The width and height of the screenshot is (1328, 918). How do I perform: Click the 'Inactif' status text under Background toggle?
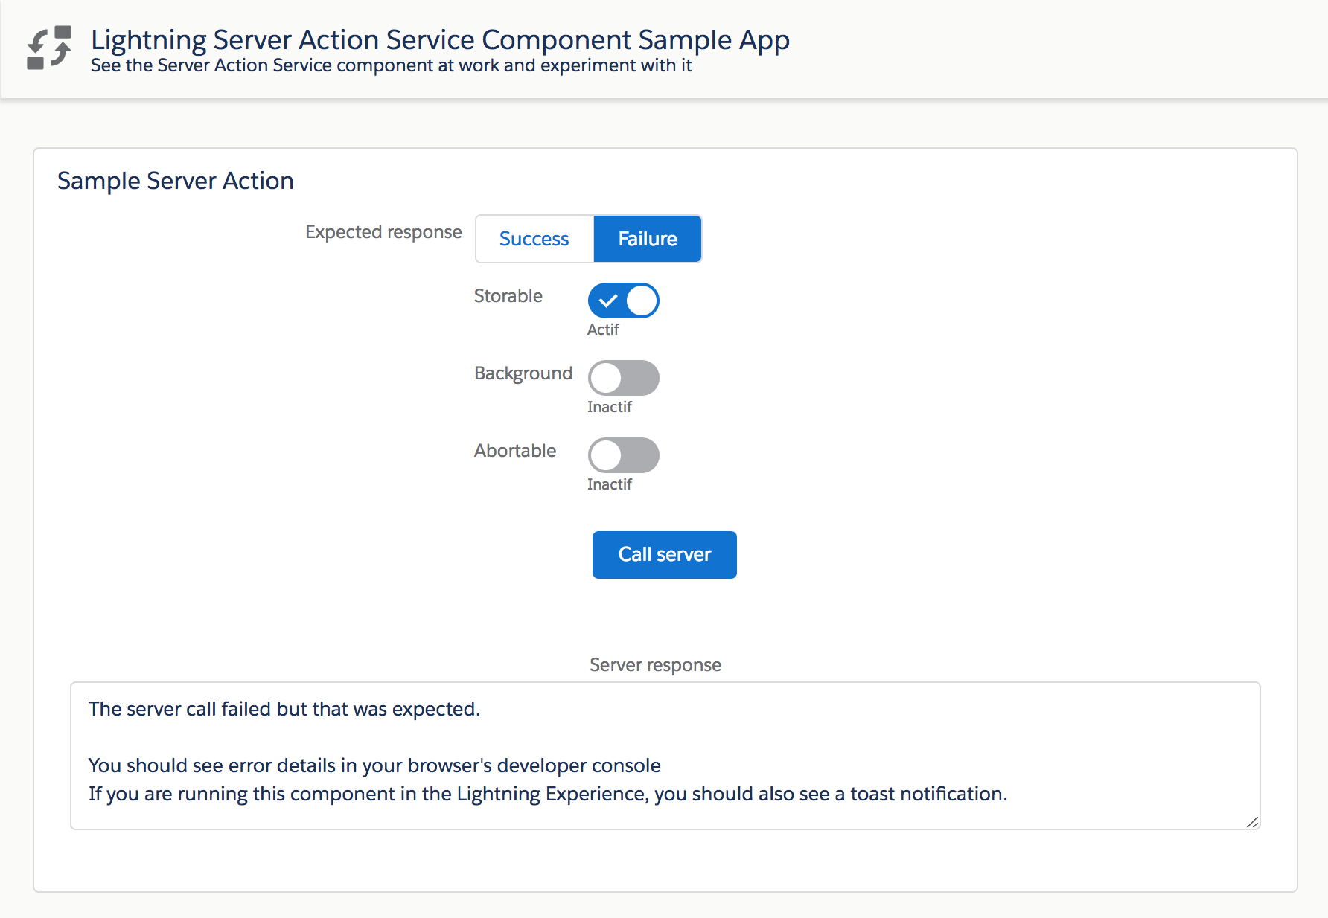pos(610,407)
